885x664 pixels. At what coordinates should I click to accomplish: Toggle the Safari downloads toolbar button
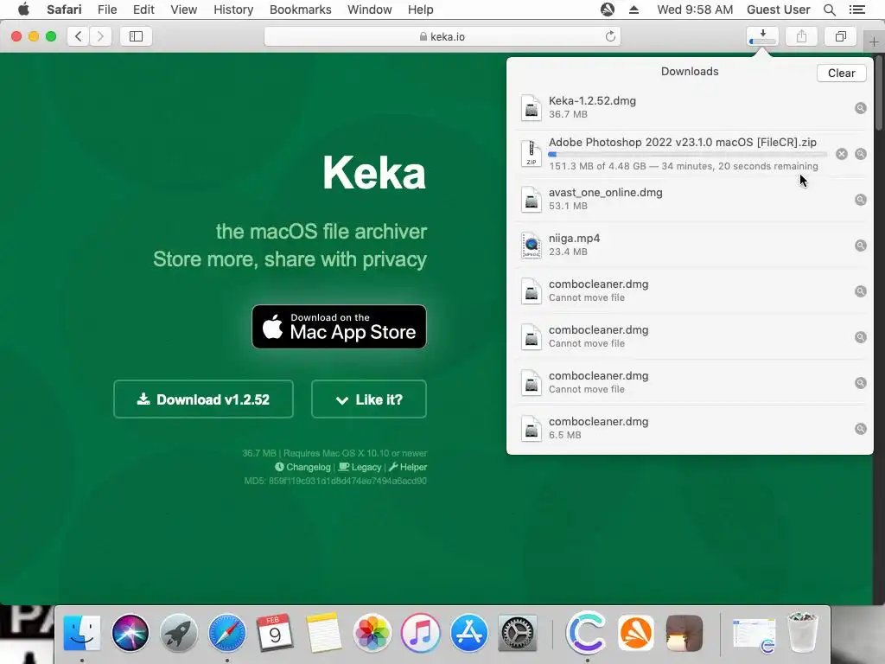(762, 36)
